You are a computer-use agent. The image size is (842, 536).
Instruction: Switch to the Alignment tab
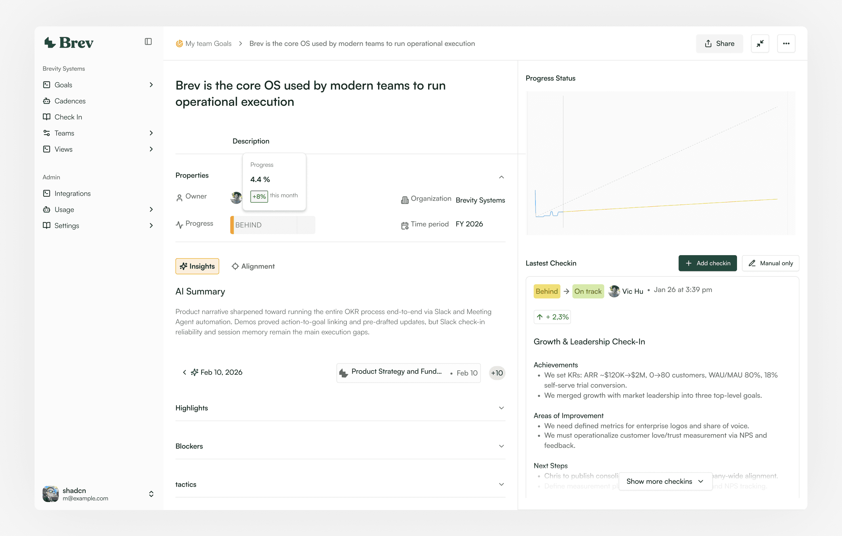click(253, 266)
